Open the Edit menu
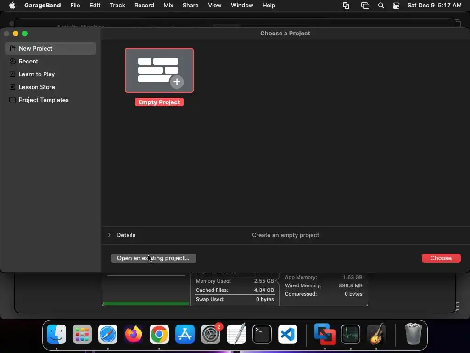The height and width of the screenshot is (353, 470). pos(95,6)
